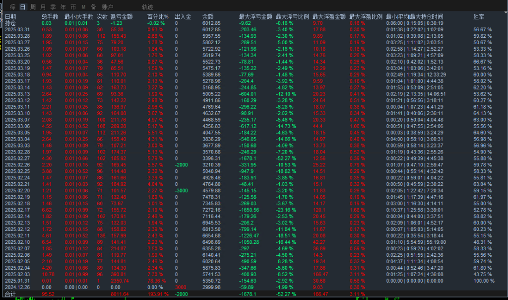Screen dimensions: 508x300
Task: Sort by the 余额 column header
Action: coord(208,17)
